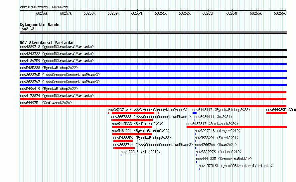This screenshot has height=182, width=296.
Task: Click the red bar of nsv6449395
Action: tap(277, 113)
